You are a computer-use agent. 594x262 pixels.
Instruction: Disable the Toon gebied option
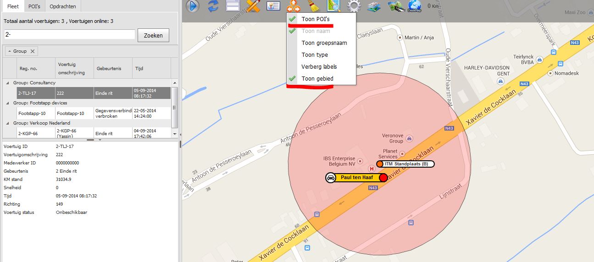point(317,79)
